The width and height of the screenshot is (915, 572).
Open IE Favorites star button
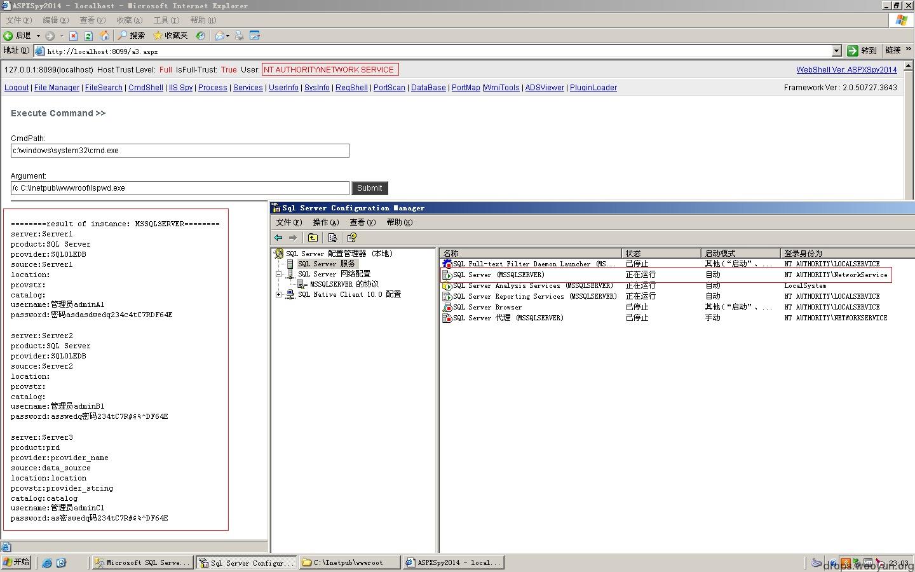170,36
